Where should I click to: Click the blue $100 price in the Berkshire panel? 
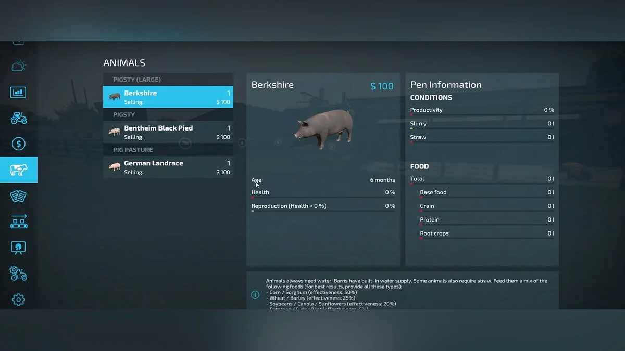pyautogui.click(x=382, y=86)
